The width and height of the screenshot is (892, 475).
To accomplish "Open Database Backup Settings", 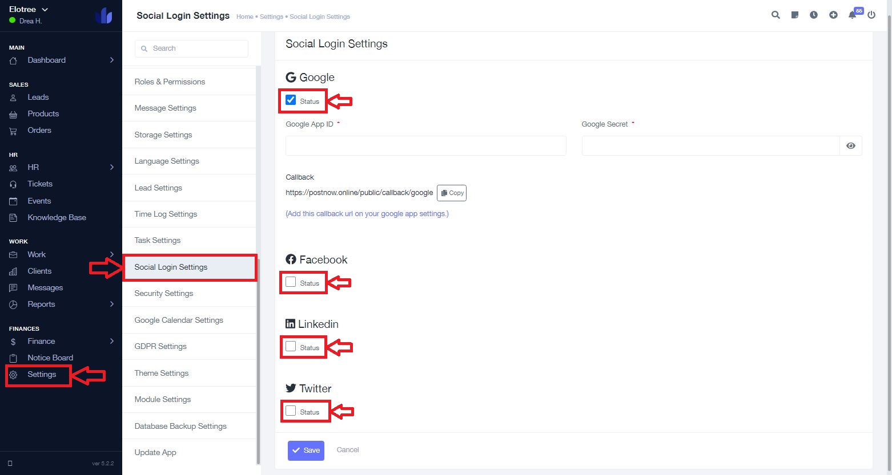I will 189,426.
